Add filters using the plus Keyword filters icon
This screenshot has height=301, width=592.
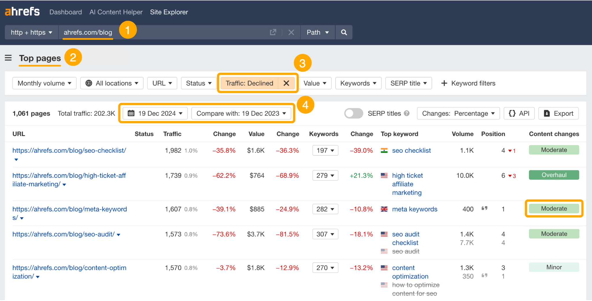coord(444,83)
